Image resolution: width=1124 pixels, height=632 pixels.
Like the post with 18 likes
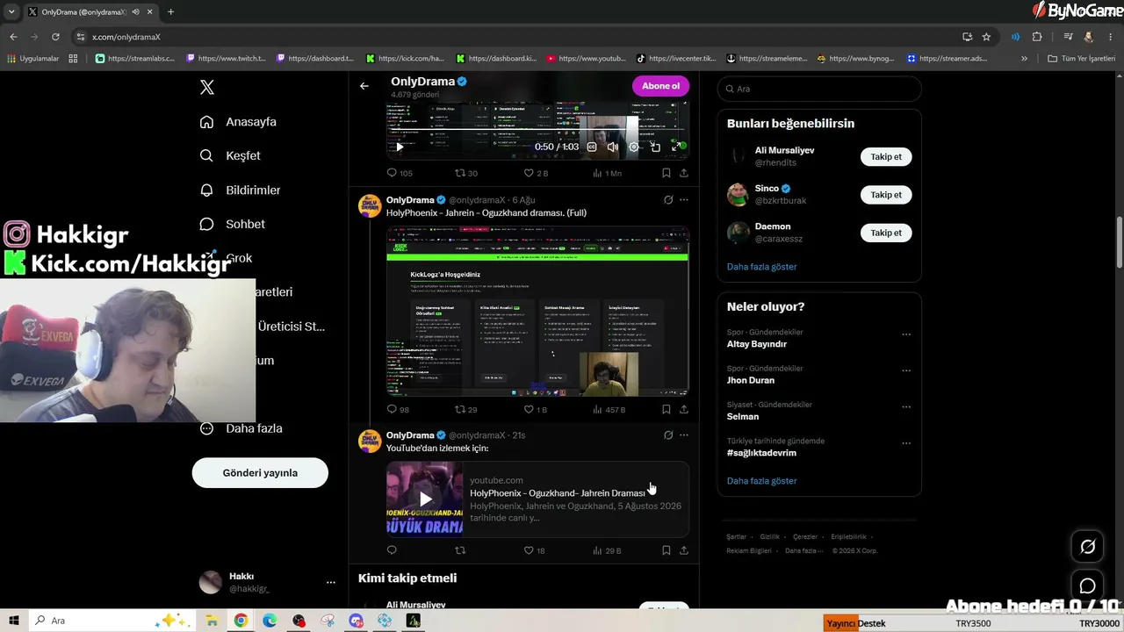coord(534,550)
